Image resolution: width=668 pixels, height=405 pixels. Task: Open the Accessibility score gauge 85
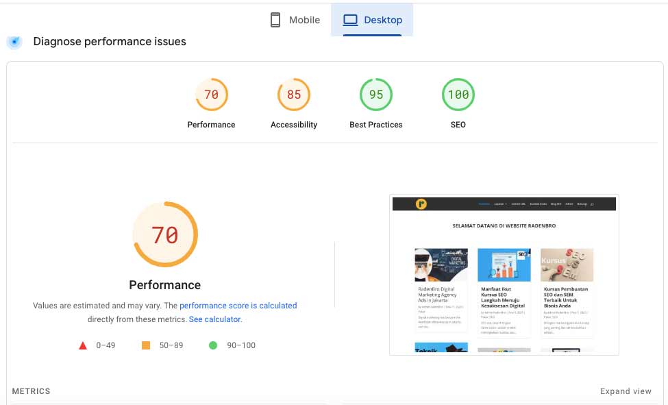tap(293, 94)
